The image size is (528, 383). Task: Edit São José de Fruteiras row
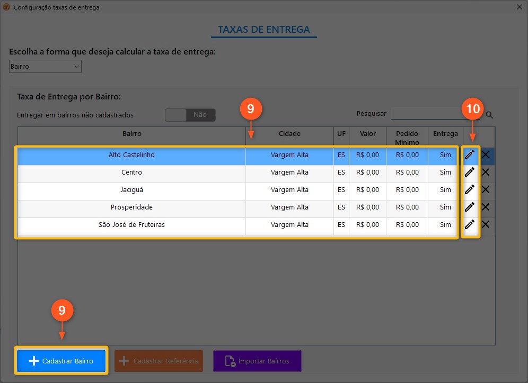click(x=470, y=224)
